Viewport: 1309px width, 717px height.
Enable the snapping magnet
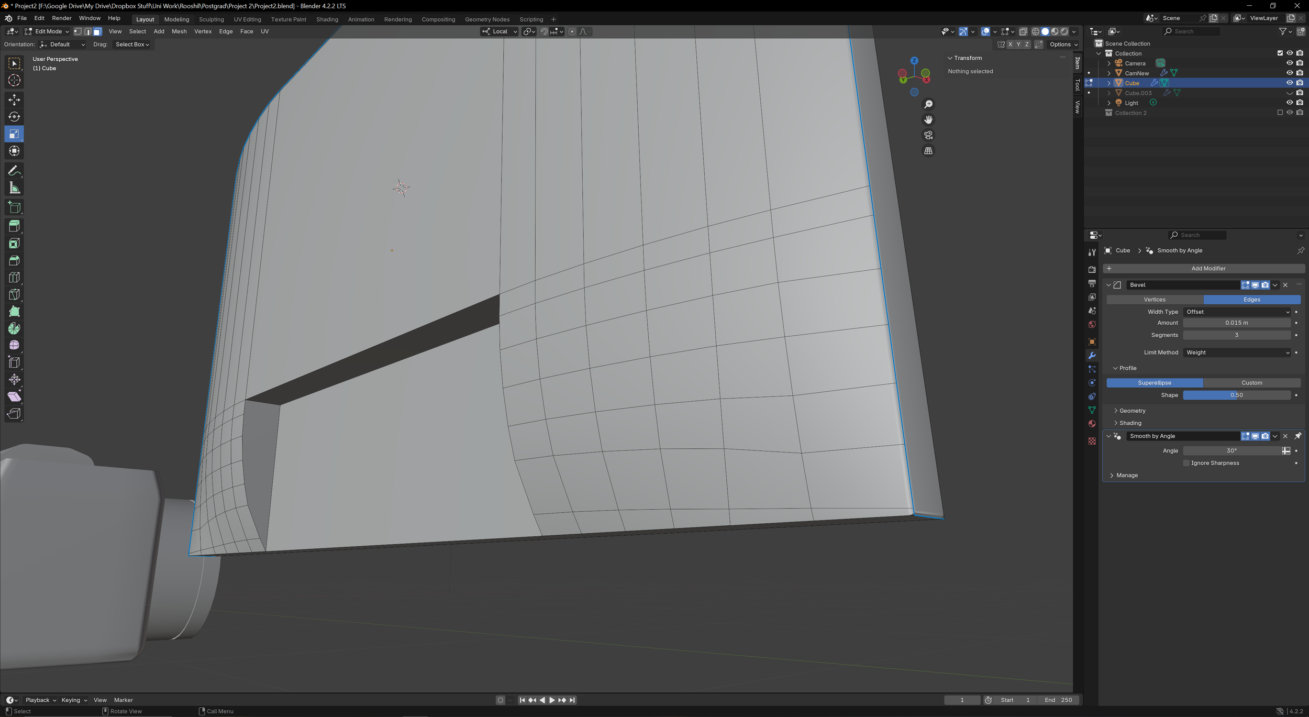[543, 31]
